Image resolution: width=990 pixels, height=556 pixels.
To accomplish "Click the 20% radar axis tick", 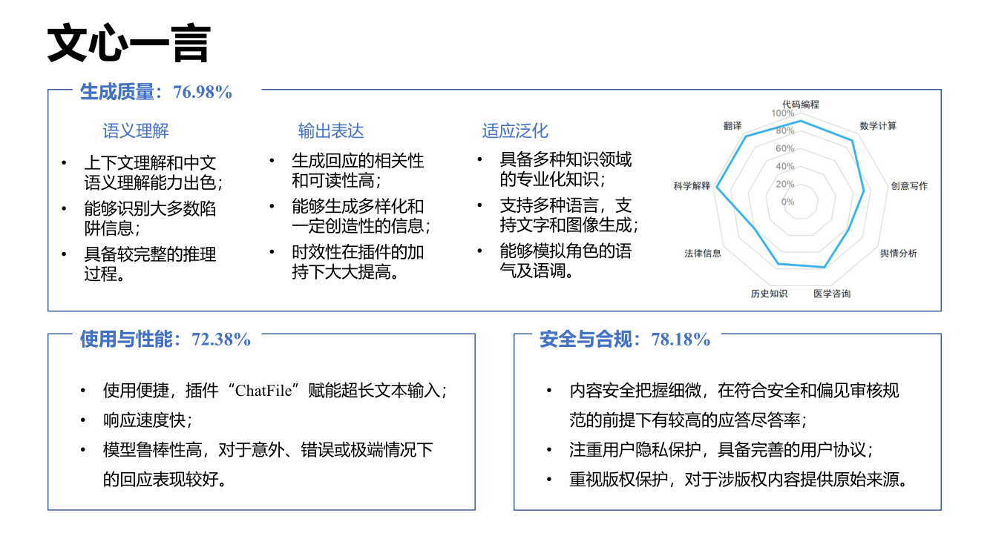I will [x=785, y=185].
